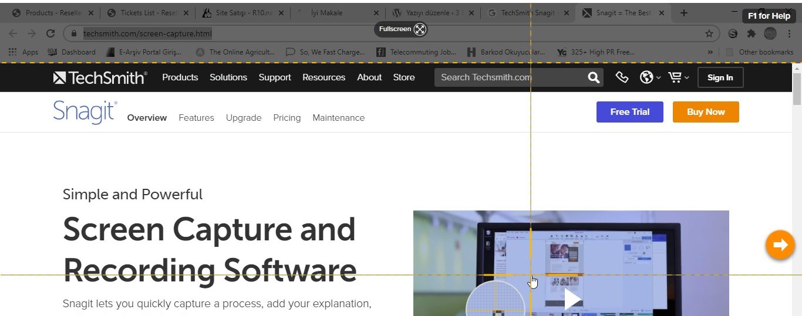The image size is (802, 316).
Task: Open the Store menu
Action: point(404,77)
